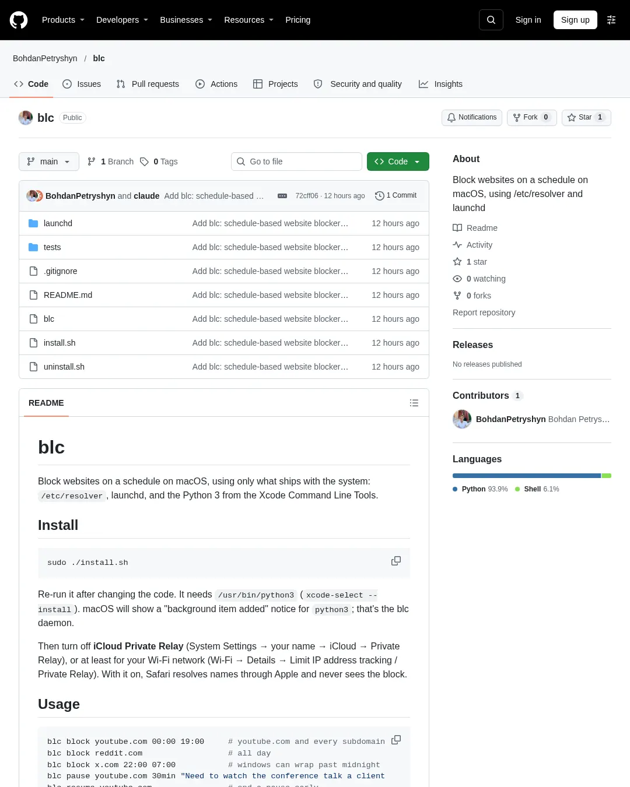Open BohdanPetryshyn owner breadcrumb link
The height and width of the screenshot is (787, 630).
pyautogui.click(x=45, y=58)
